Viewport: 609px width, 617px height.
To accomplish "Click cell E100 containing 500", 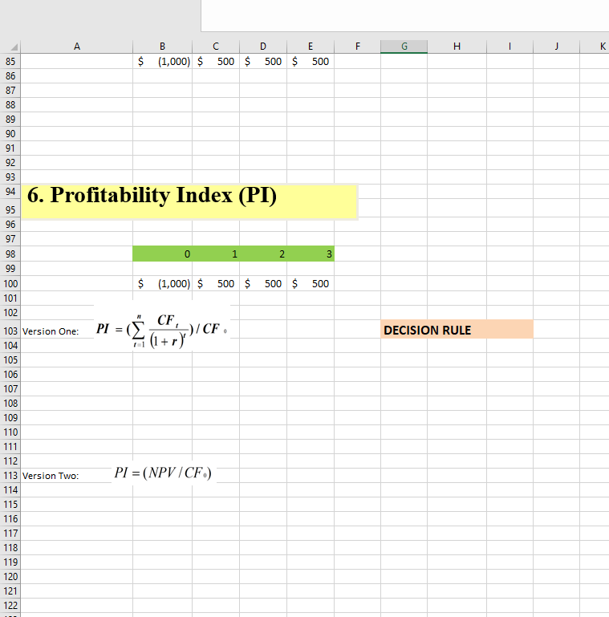I will [311, 284].
